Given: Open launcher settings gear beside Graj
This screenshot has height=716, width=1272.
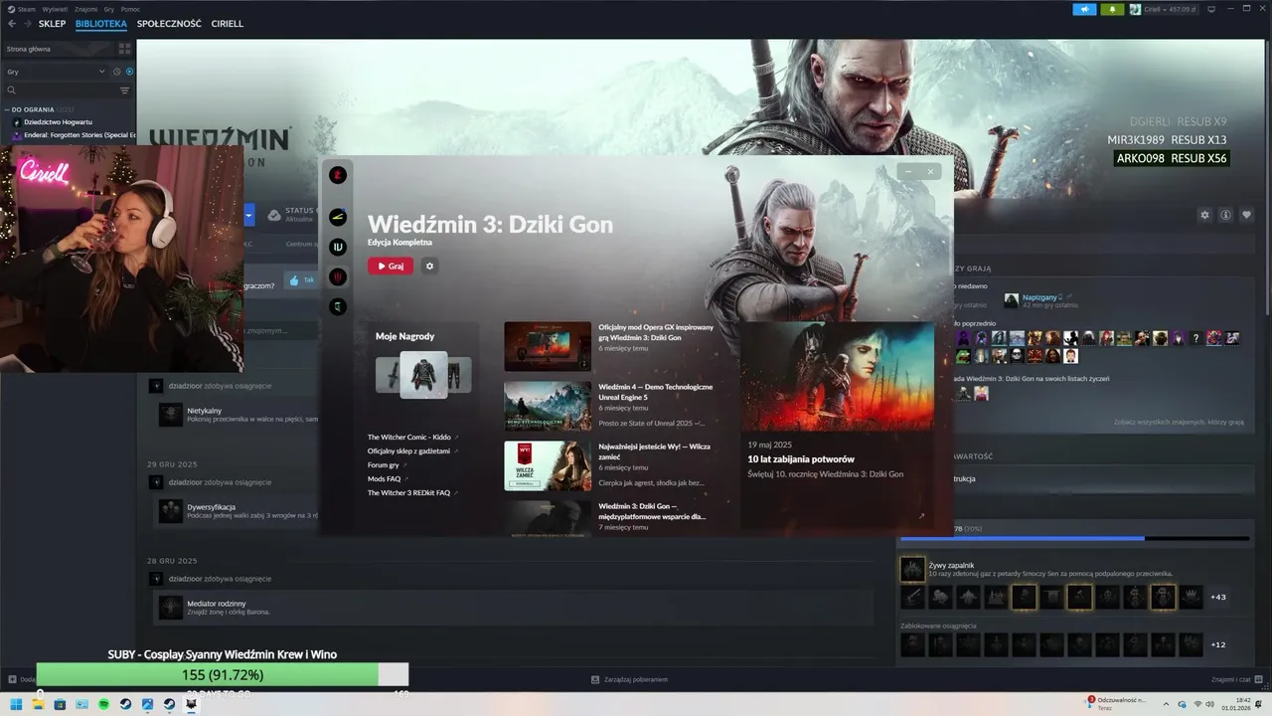Looking at the screenshot, I should (429, 266).
